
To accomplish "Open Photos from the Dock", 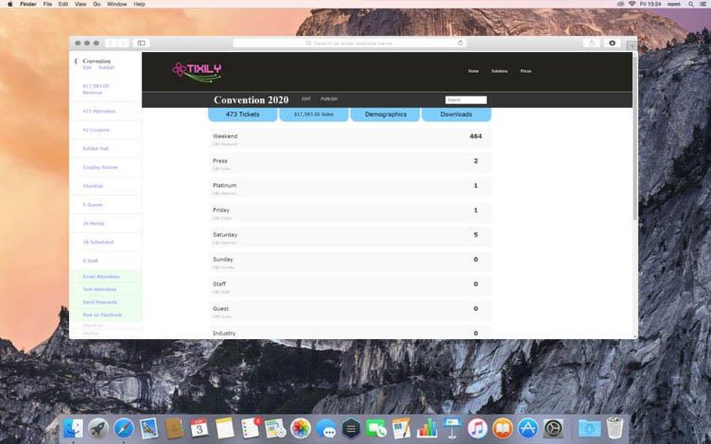I will (x=301, y=428).
